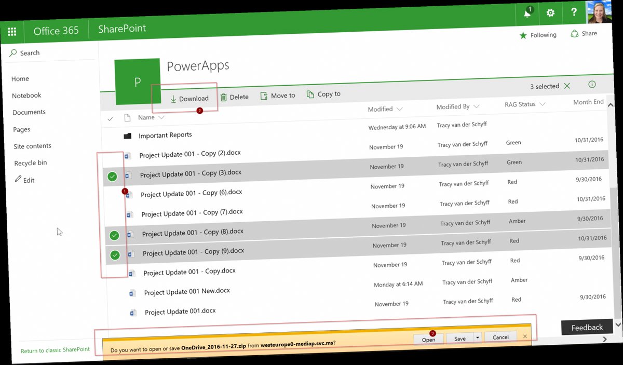Image resolution: width=623 pixels, height=365 pixels.
Task: Click Word icon of Project Update 001 New.docx
Action: click(x=133, y=293)
